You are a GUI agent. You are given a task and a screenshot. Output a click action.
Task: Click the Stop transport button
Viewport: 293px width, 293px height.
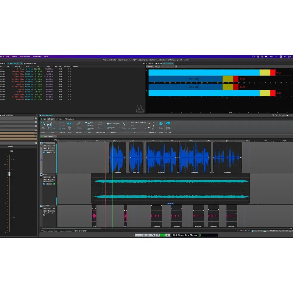pos(158,235)
